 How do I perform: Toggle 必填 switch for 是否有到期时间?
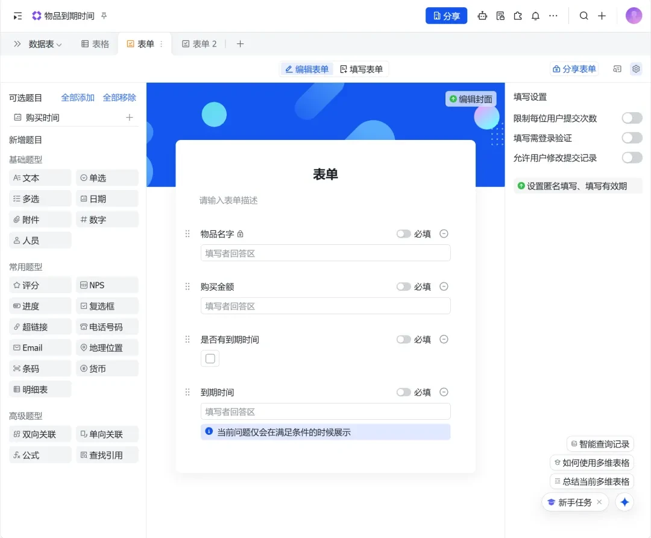(x=403, y=339)
